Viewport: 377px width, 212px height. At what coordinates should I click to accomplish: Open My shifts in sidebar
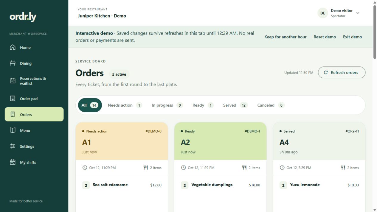34,162
